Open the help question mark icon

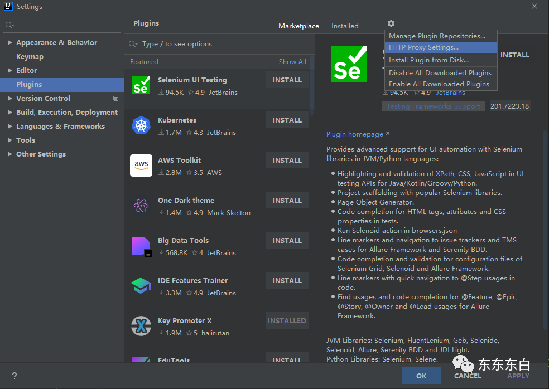click(15, 376)
